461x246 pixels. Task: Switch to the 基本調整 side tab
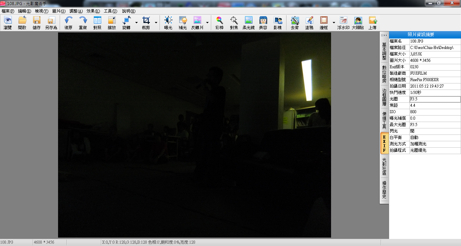(384, 51)
